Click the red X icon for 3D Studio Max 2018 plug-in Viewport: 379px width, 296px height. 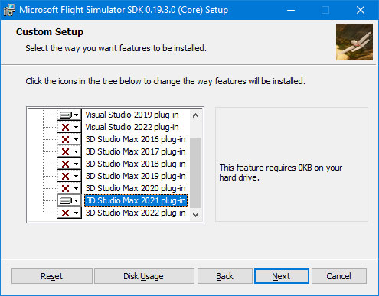[x=66, y=164]
